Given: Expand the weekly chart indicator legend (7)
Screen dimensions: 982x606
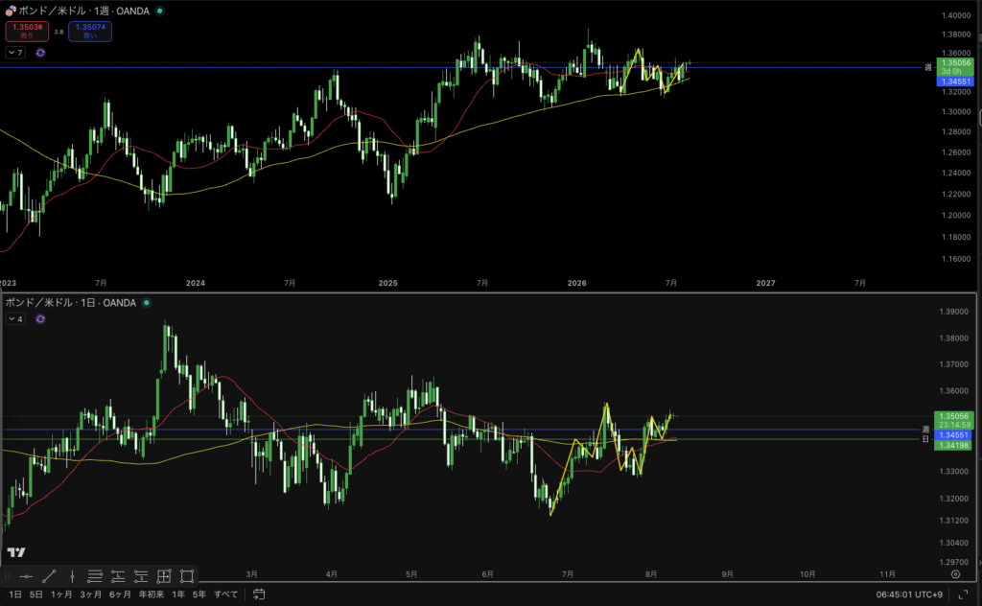Looking at the screenshot, I should (15, 53).
